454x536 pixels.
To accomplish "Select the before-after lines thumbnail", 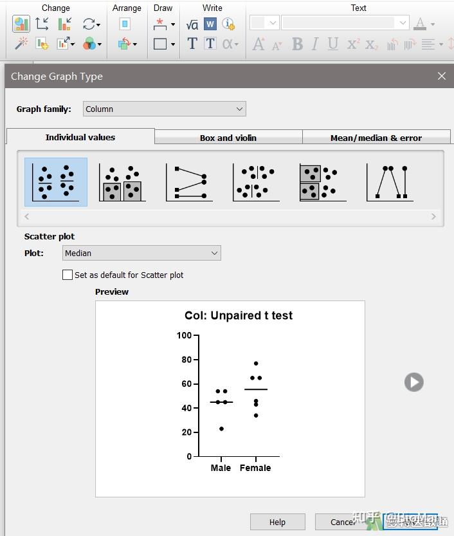I will click(x=189, y=182).
